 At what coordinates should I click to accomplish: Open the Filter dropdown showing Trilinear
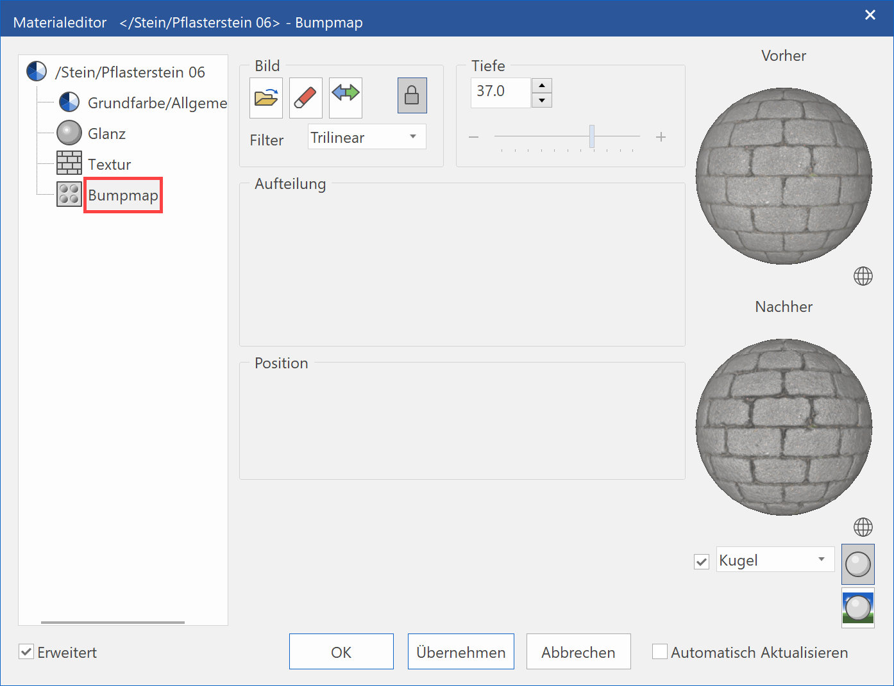coord(366,136)
